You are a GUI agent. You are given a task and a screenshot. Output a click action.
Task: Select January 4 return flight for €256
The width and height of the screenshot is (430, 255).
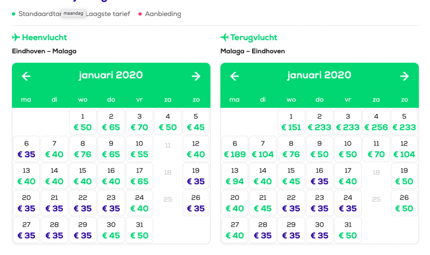pyautogui.click(x=376, y=122)
